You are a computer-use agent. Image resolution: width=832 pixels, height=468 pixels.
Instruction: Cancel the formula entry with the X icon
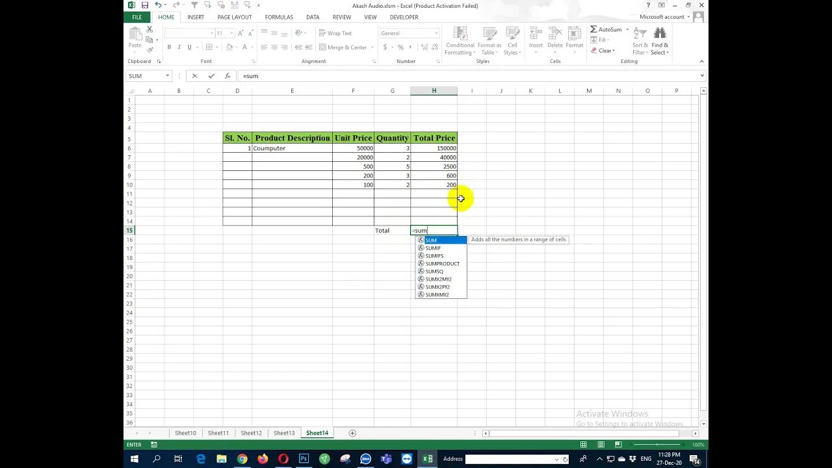(194, 75)
